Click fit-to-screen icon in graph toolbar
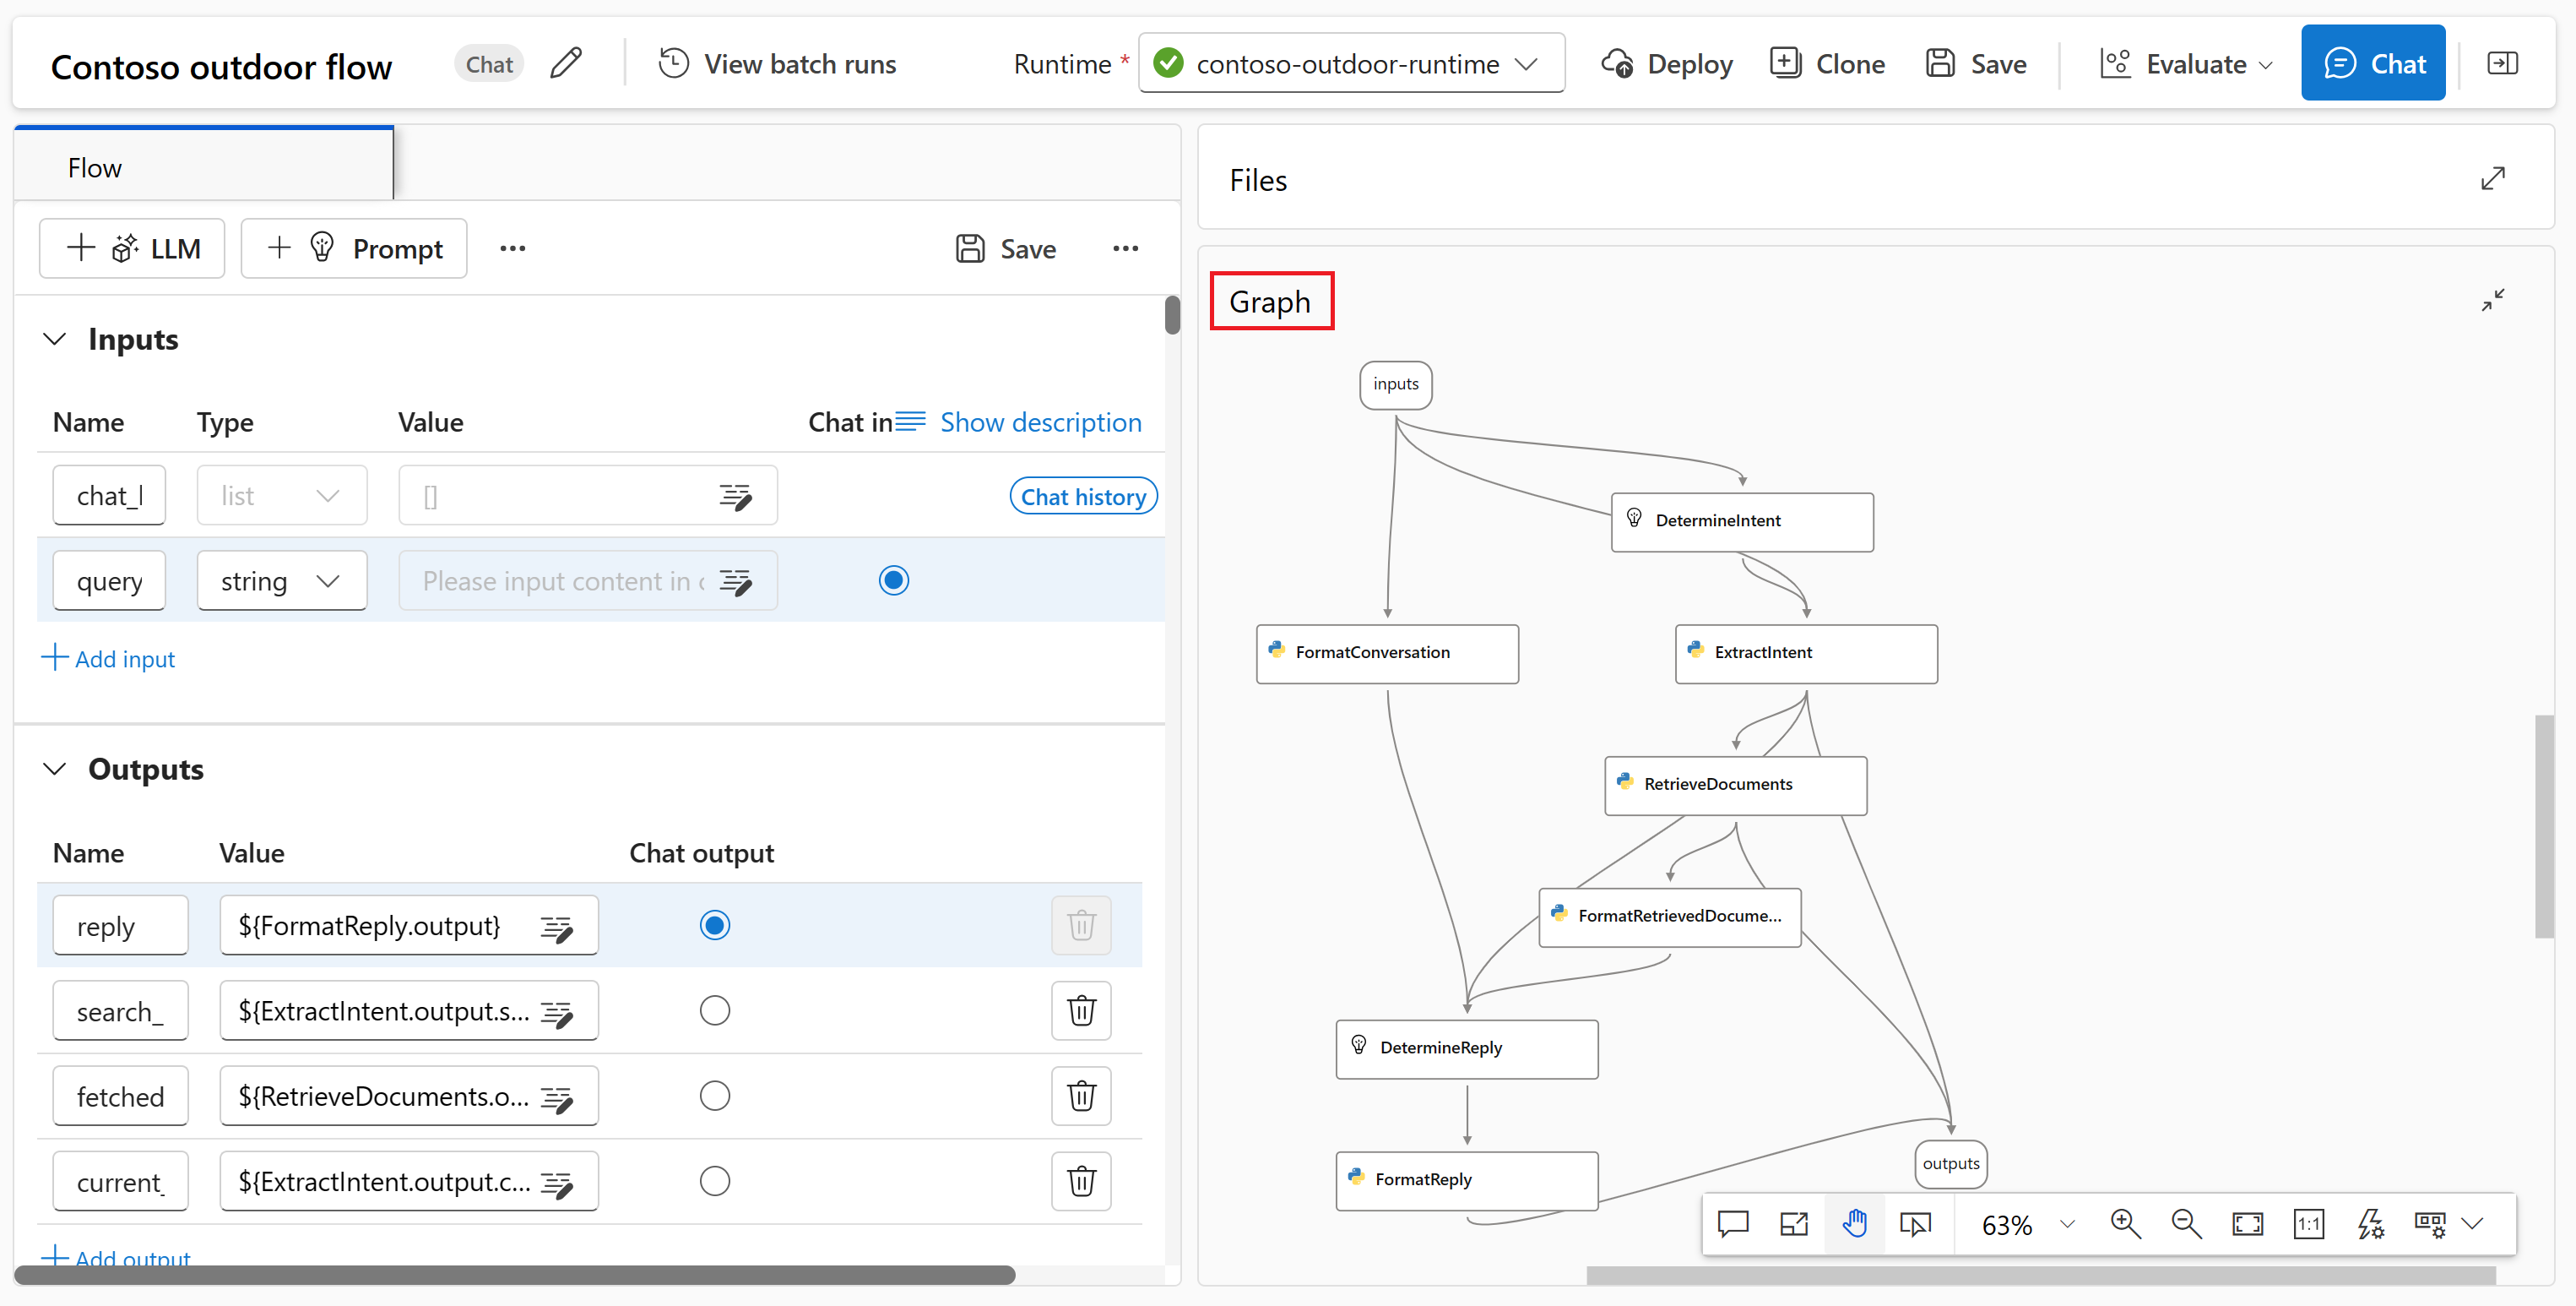Viewport: 2576px width, 1306px height. [2247, 1224]
